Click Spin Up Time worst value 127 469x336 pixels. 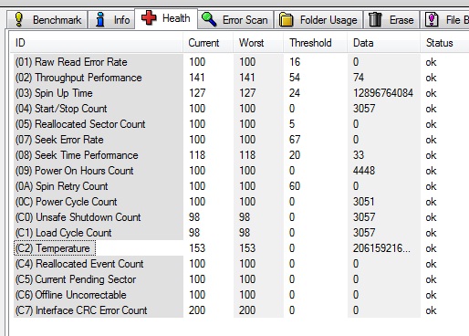[247, 93]
